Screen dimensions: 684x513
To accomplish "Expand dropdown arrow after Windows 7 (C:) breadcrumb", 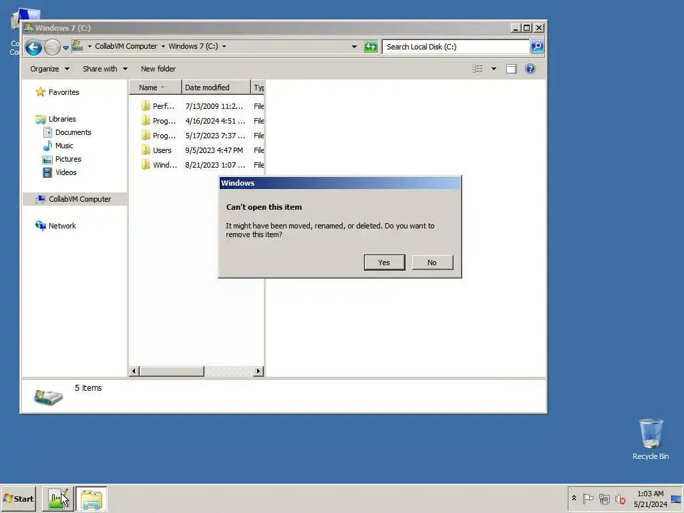I will pos(224,46).
